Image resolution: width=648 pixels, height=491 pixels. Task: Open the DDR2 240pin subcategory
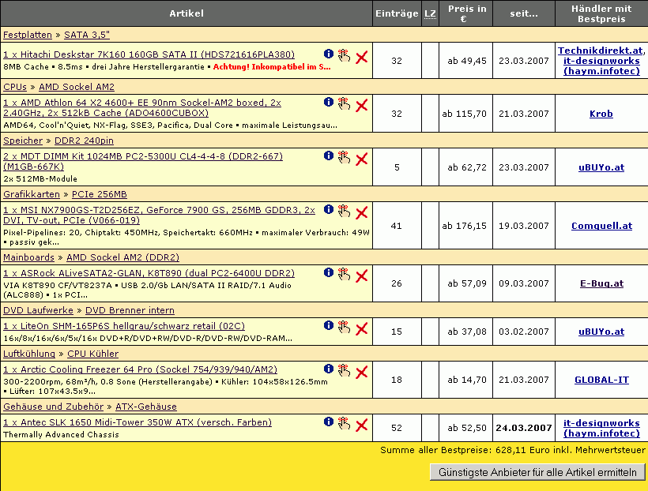(x=84, y=141)
